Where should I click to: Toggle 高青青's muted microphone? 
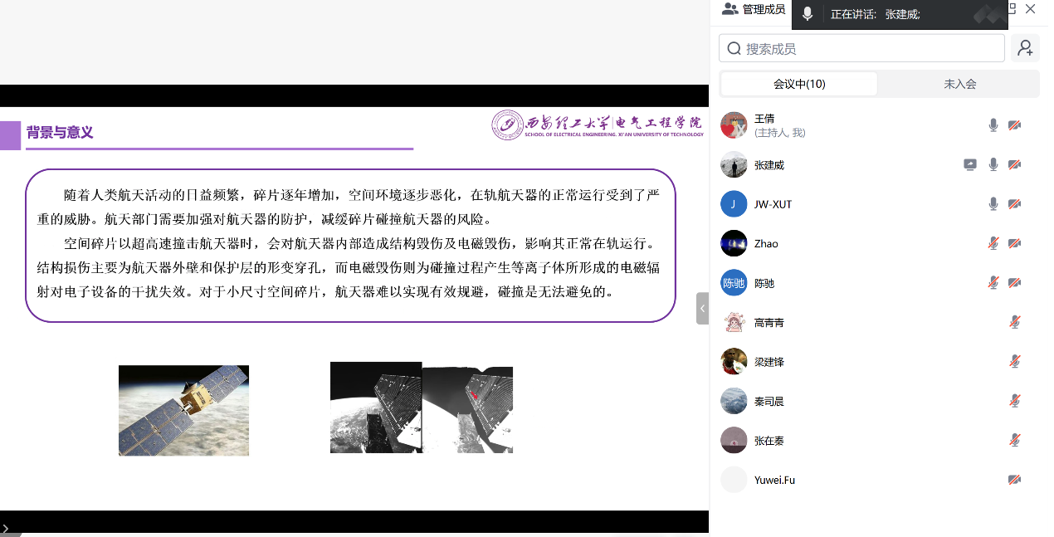1014,322
